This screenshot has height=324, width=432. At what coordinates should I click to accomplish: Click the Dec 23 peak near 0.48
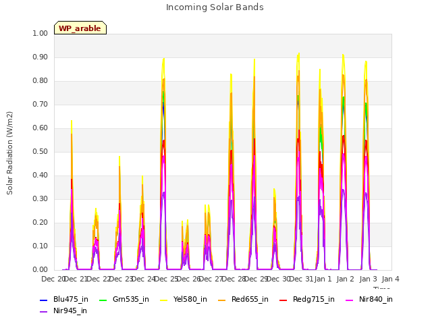(x=119, y=157)
